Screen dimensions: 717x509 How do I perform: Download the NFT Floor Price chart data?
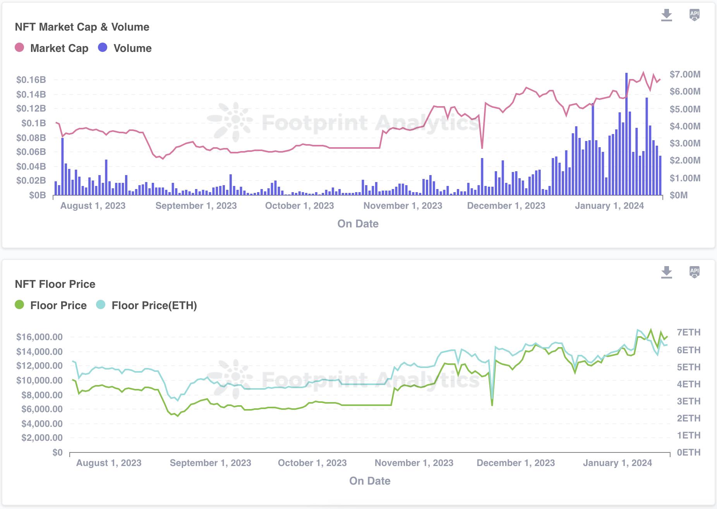[666, 272]
